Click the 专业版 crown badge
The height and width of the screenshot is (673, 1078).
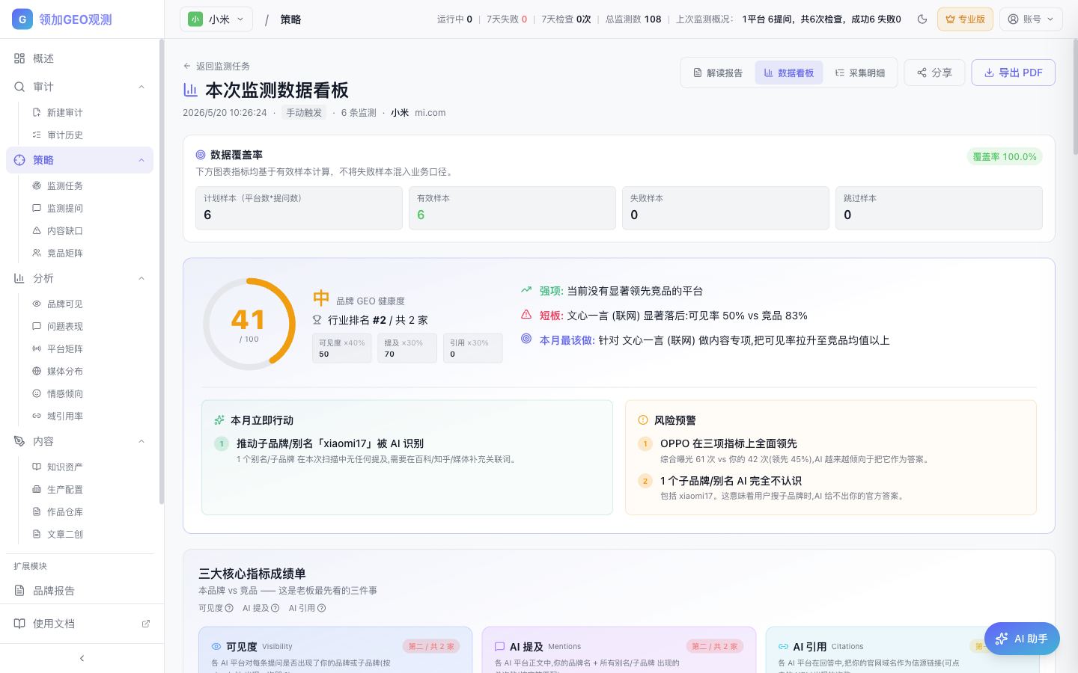pos(965,19)
